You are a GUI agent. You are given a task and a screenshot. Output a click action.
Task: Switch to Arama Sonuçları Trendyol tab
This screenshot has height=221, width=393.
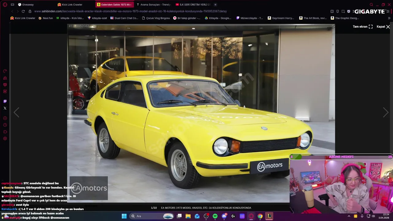(154, 5)
